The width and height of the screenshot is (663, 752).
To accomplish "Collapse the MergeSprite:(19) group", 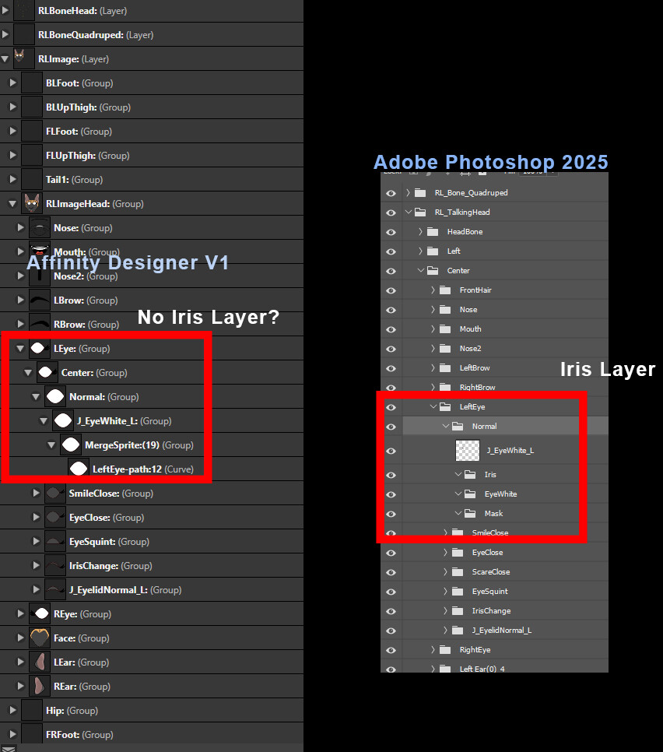I will click(x=51, y=445).
